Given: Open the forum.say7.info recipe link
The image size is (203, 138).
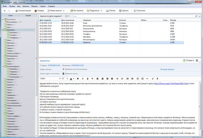Looking at the screenshot, I should (x=171, y=83).
